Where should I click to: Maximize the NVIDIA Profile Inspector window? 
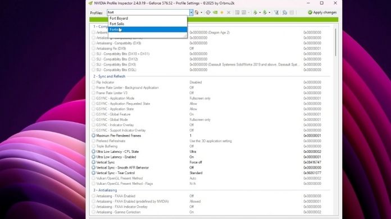322,3
